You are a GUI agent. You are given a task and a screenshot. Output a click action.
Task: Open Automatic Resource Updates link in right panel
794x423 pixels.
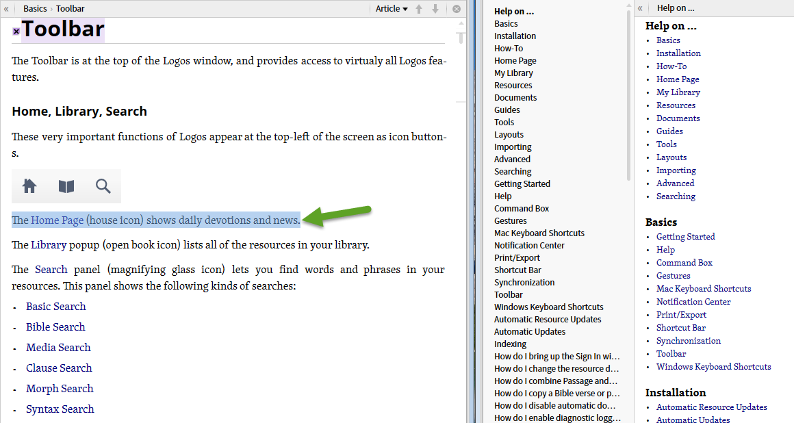point(711,407)
